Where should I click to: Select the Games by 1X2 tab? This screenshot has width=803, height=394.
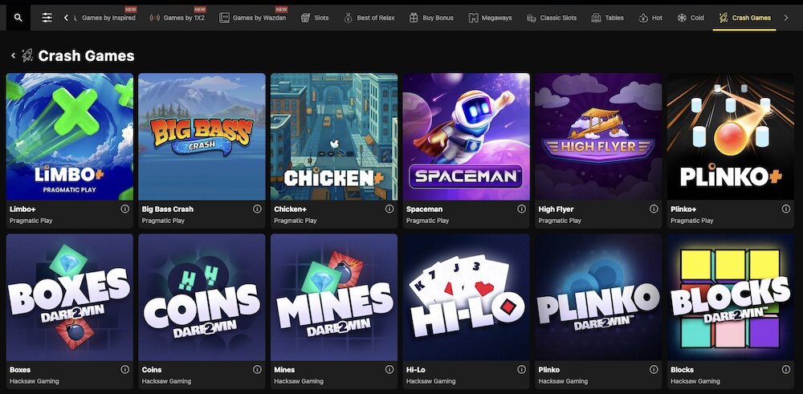point(177,18)
